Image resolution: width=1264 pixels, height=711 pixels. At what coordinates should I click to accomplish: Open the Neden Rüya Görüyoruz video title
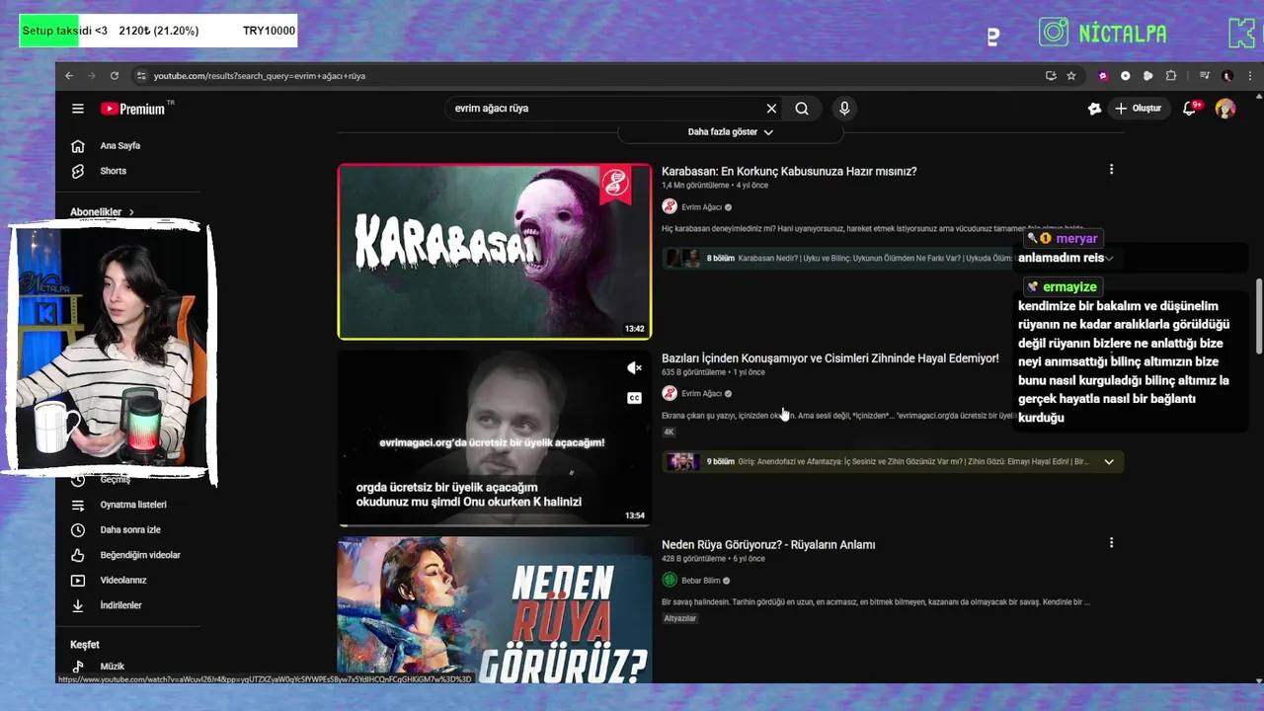click(x=768, y=545)
